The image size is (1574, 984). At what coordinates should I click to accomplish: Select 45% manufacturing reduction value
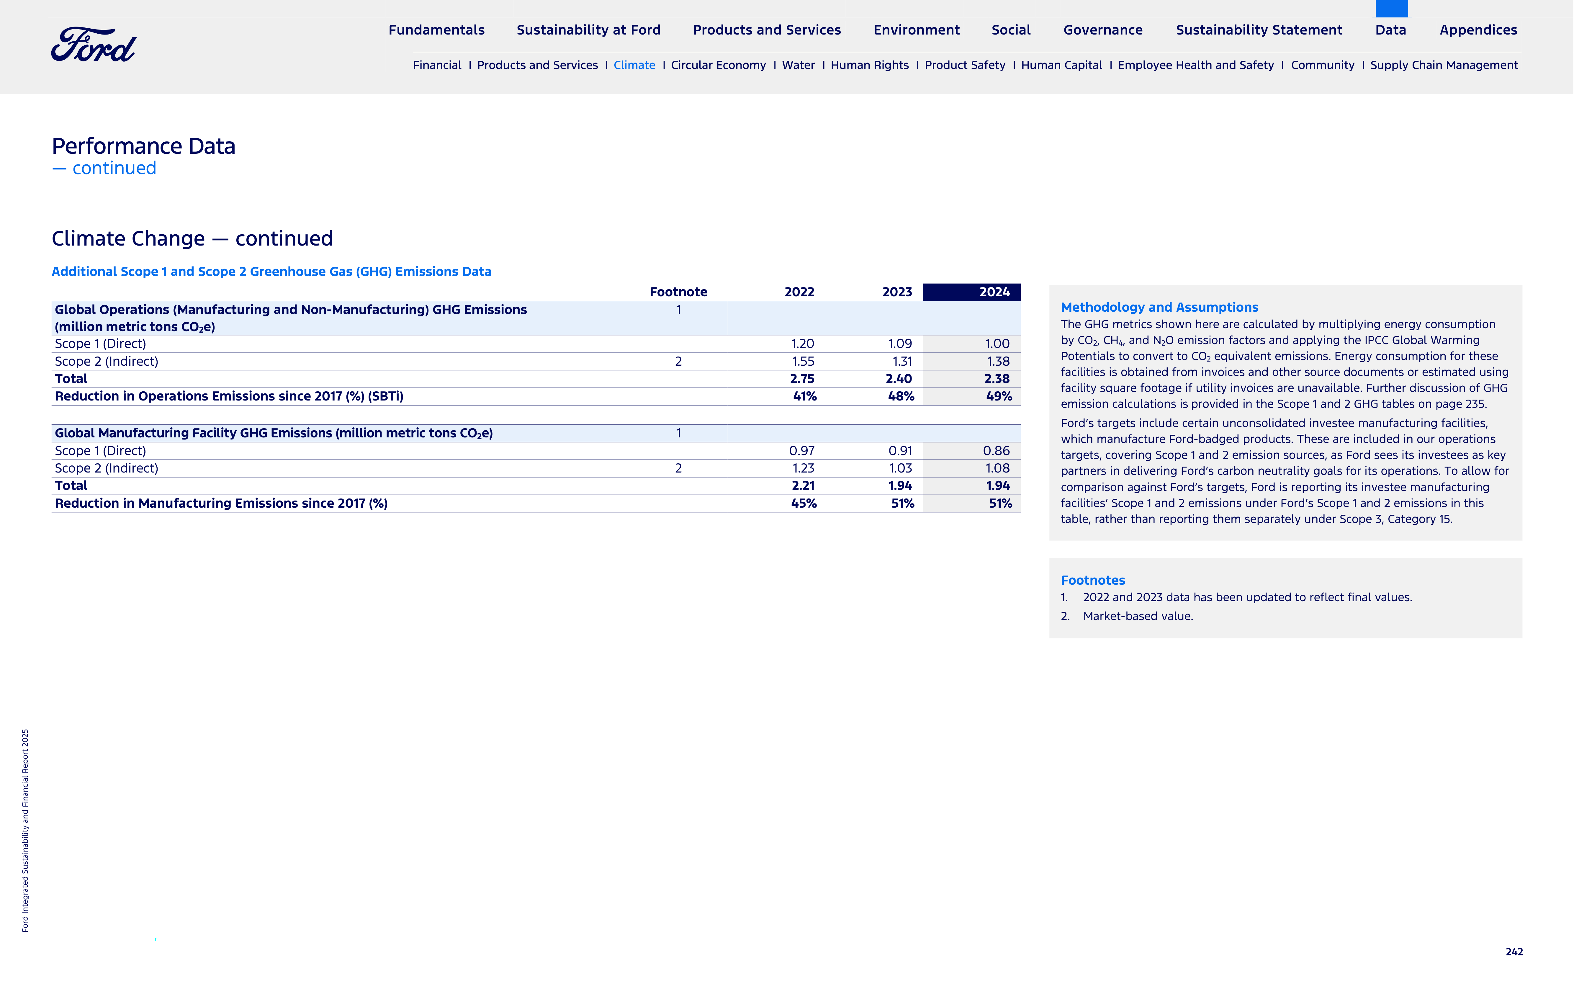click(x=804, y=503)
